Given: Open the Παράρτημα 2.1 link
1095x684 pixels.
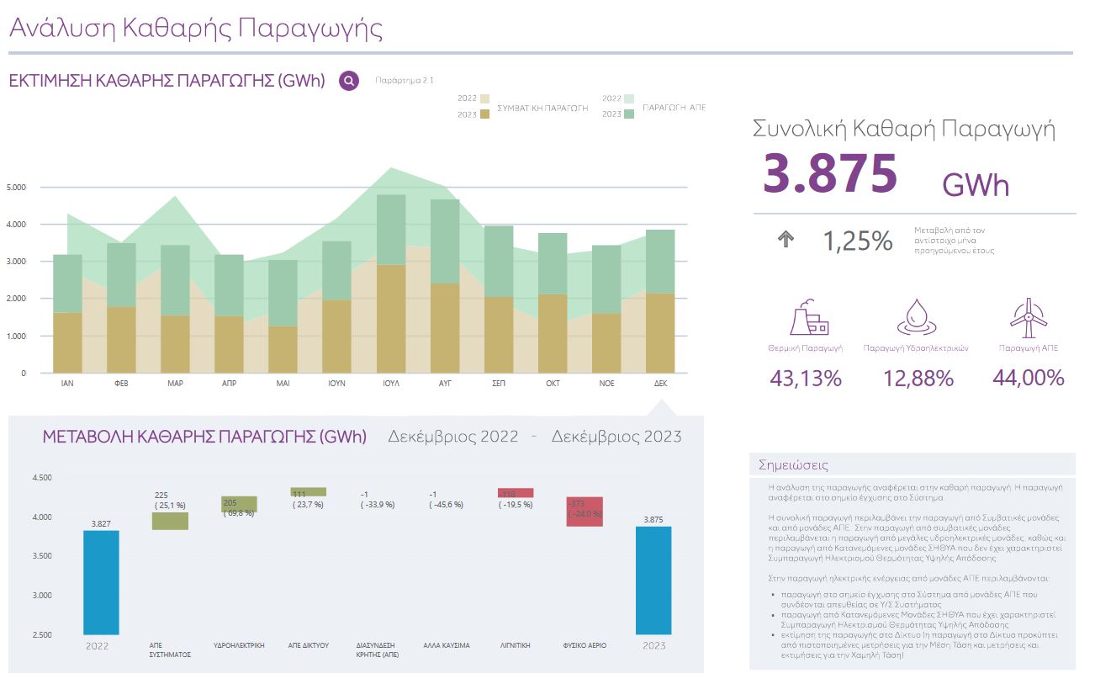Looking at the screenshot, I should coord(404,81).
